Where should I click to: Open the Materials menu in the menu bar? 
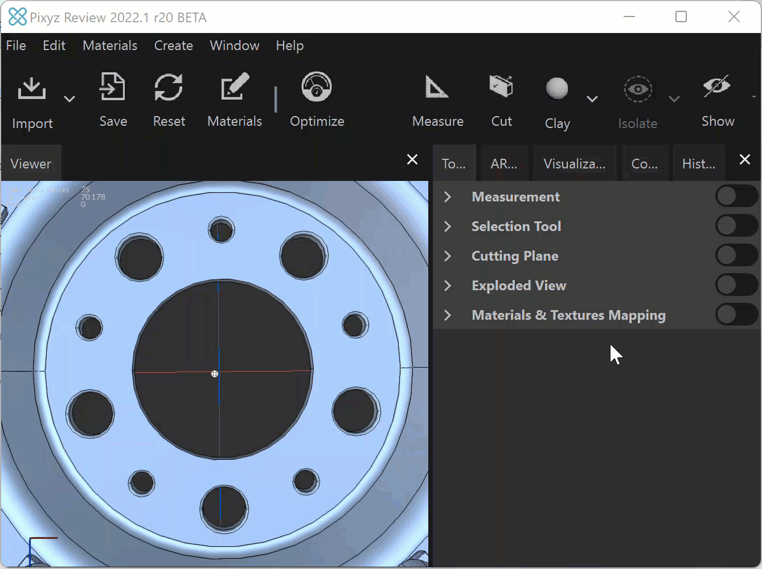click(x=110, y=46)
